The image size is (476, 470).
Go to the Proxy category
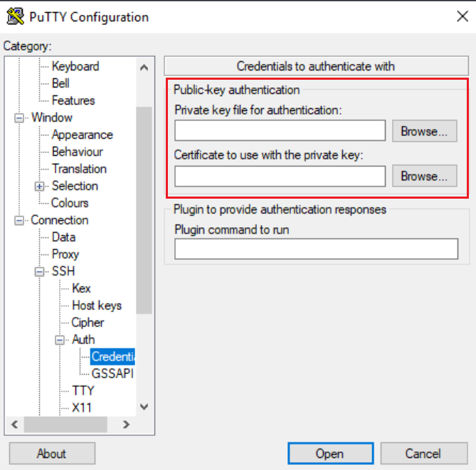[65, 254]
